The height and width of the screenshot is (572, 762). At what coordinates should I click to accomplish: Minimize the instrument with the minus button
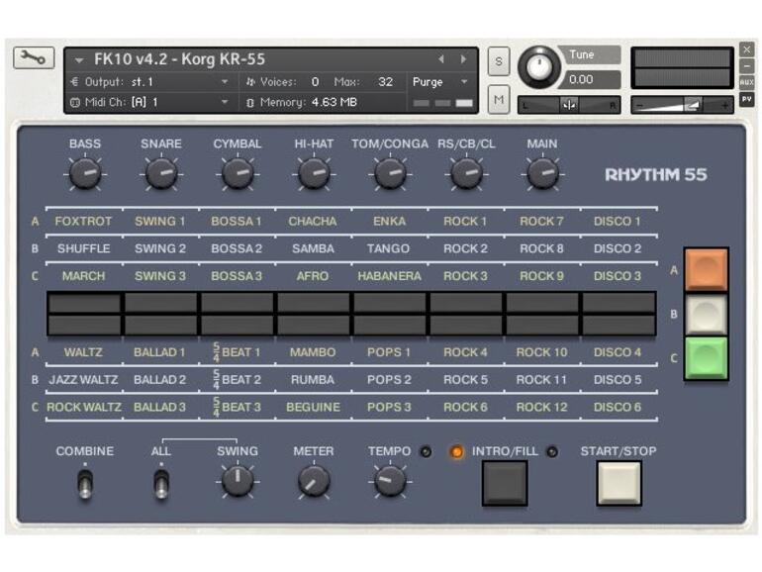[747, 65]
